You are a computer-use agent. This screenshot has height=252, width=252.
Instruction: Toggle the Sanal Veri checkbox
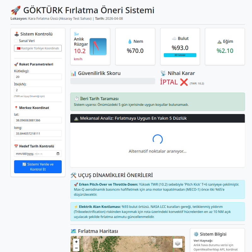16,41
